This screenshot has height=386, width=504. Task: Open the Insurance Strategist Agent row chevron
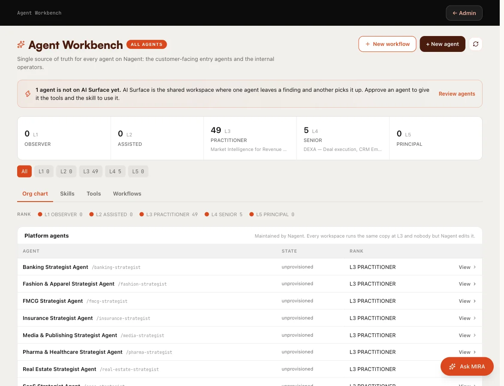475,318
